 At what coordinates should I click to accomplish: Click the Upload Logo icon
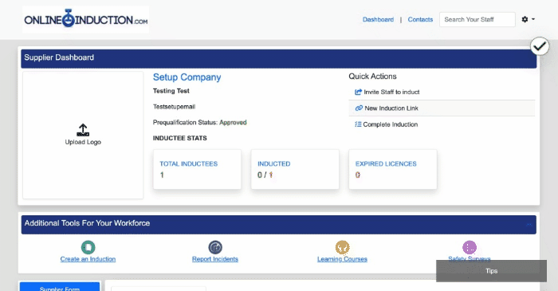pos(83,130)
